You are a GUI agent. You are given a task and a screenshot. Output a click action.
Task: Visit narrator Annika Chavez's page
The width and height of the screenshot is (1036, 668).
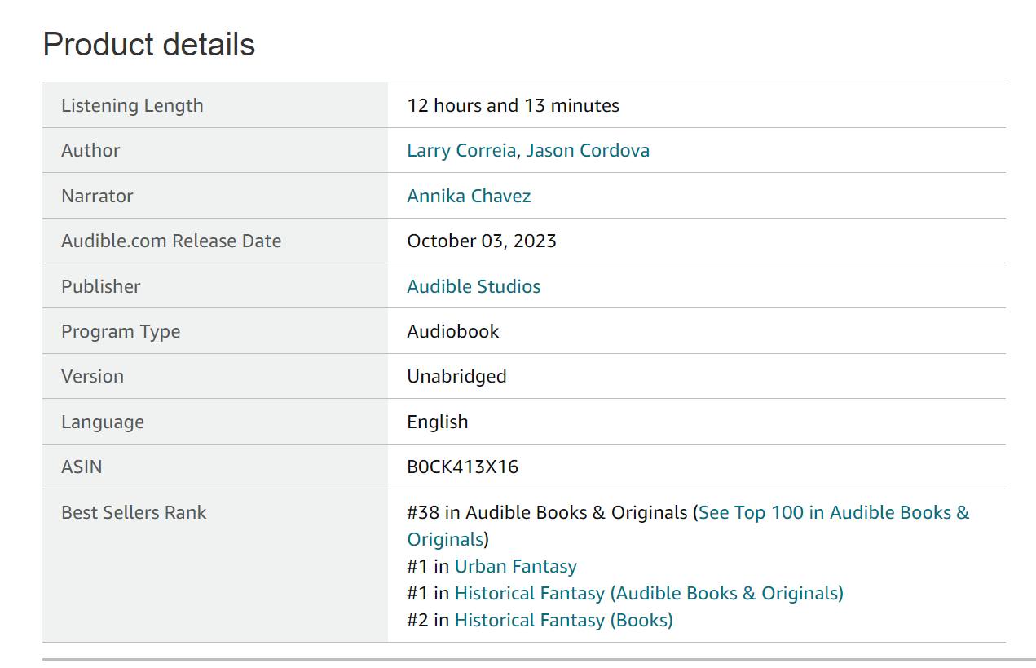(469, 196)
